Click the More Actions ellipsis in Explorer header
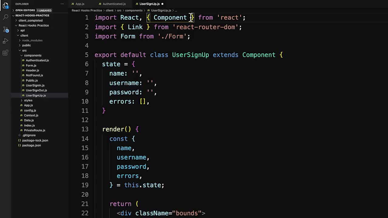 click(62, 4)
